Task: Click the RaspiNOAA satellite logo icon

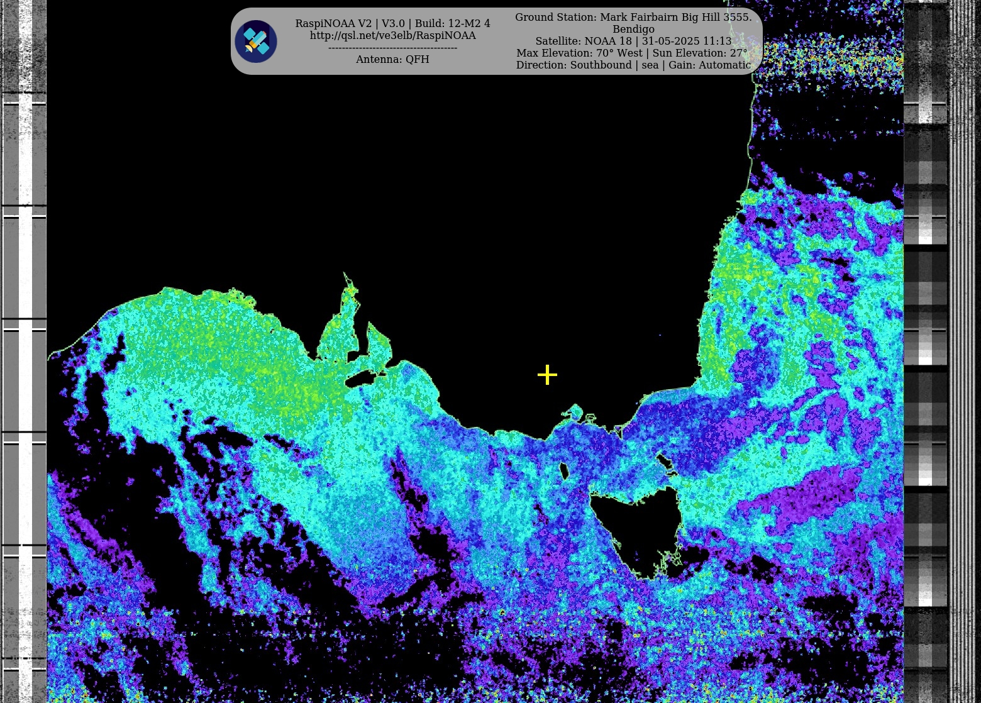Action: [x=256, y=42]
